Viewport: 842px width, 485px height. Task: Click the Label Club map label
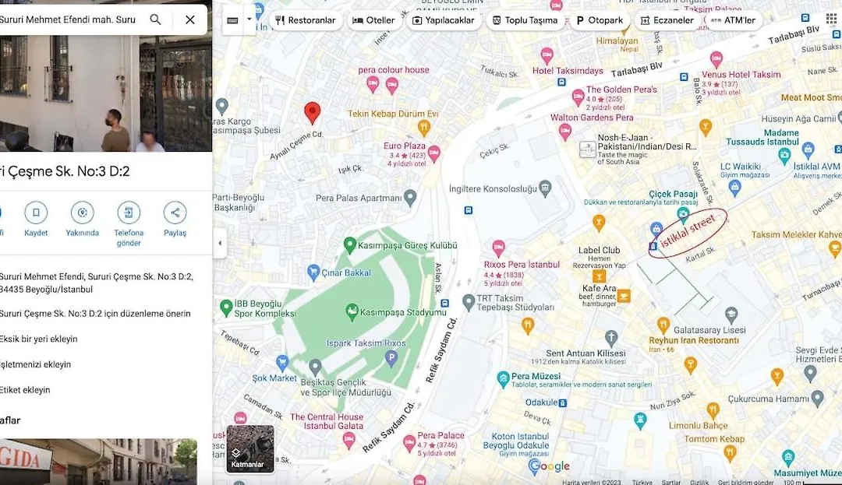coord(600,250)
